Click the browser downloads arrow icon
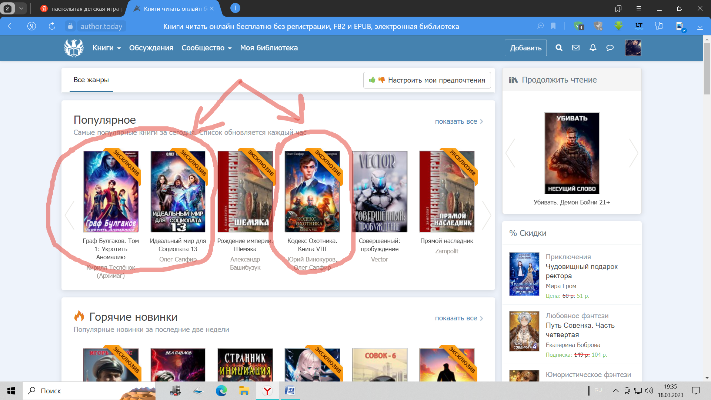The image size is (711, 400). tap(700, 26)
